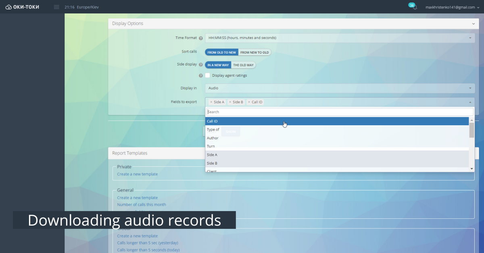Open the Time Format dropdown
The height and width of the screenshot is (253, 484).
pyautogui.click(x=340, y=38)
